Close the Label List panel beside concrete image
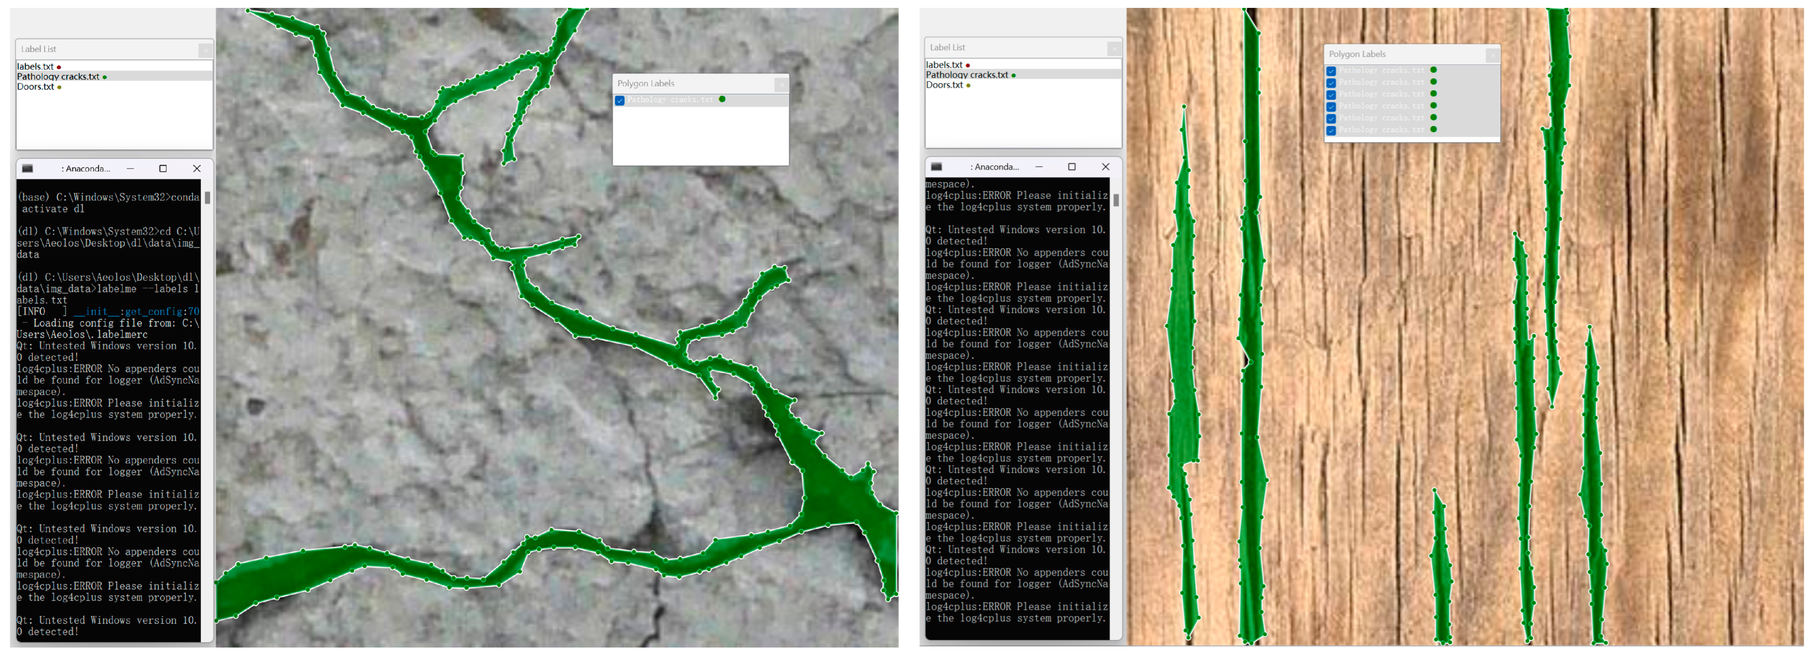The width and height of the screenshot is (1812, 655). click(205, 50)
